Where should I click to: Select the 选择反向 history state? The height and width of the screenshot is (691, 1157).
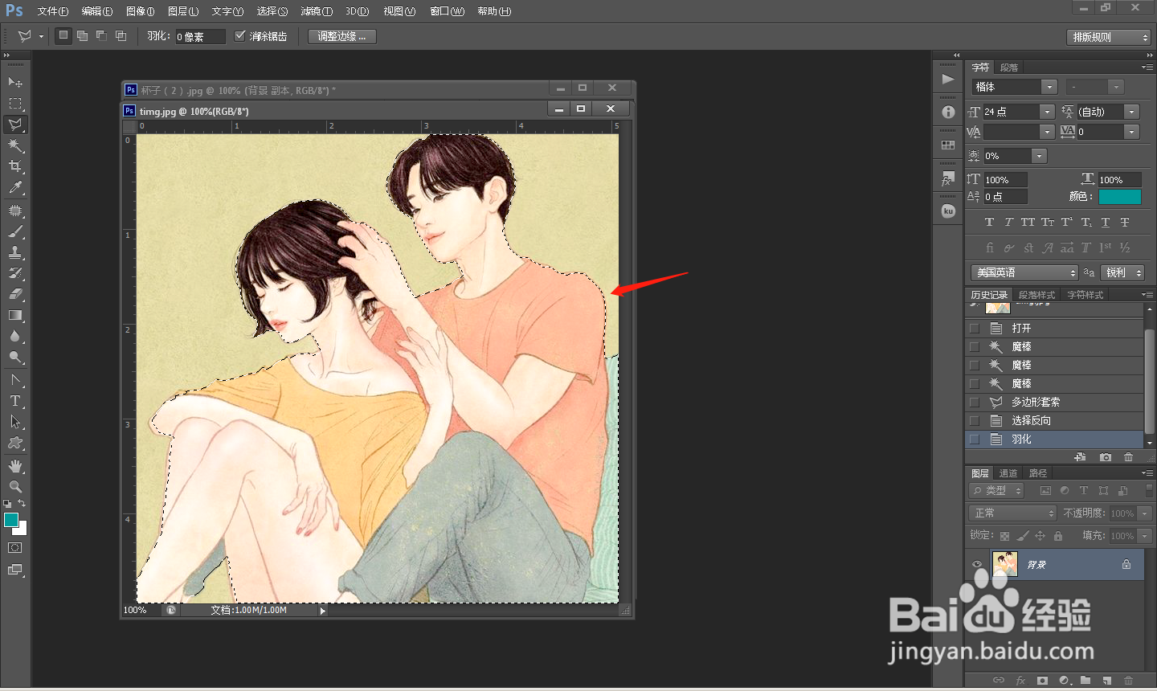tap(1054, 421)
